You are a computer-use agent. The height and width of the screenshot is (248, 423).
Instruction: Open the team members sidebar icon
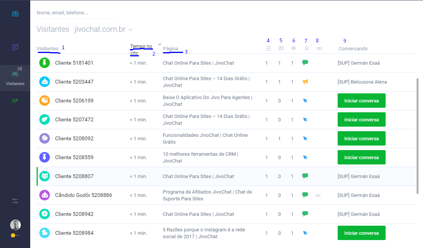[15, 101]
